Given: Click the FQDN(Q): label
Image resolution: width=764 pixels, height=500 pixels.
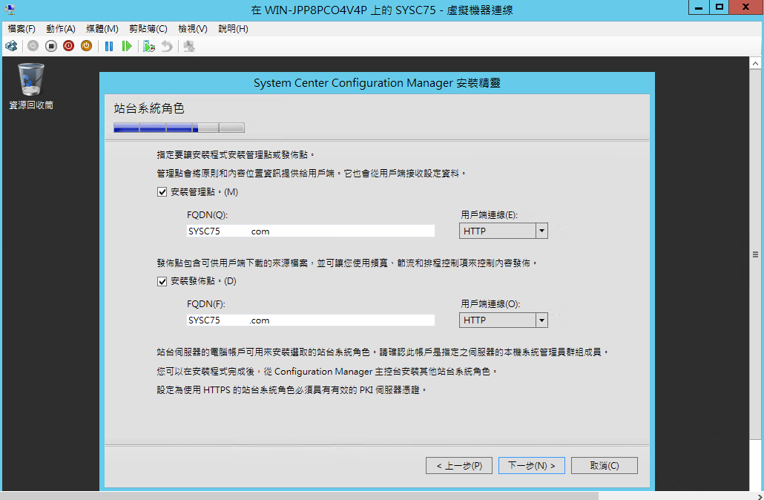Looking at the screenshot, I should 207,215.
